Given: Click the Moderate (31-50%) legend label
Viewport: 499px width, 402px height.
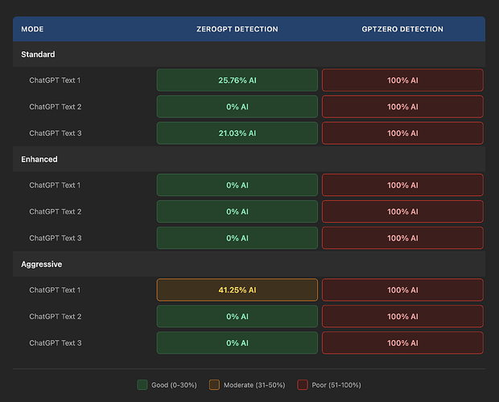Looking at the screenshot, I should [254, 385].
